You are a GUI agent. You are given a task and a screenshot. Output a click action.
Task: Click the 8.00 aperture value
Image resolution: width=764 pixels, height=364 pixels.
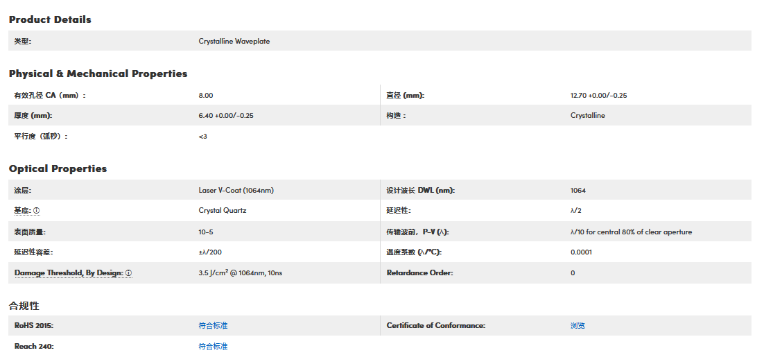[206, 96]
